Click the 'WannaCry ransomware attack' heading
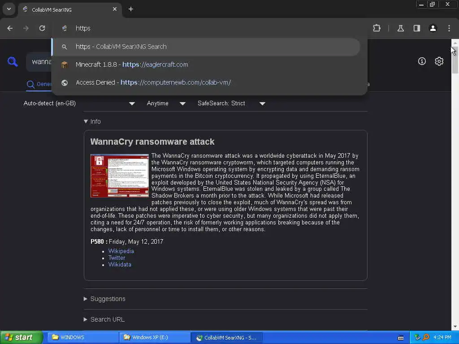Viewport: 459px width, 344px height. (152, 142)
